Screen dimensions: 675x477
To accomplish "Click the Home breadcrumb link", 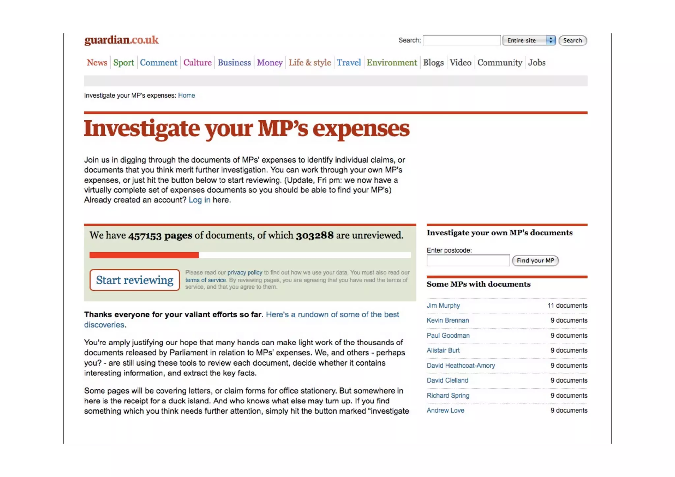I will coord(187,95).
